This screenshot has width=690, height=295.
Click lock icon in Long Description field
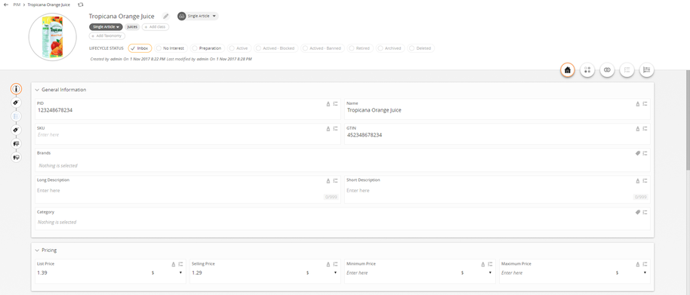point(328,180)
